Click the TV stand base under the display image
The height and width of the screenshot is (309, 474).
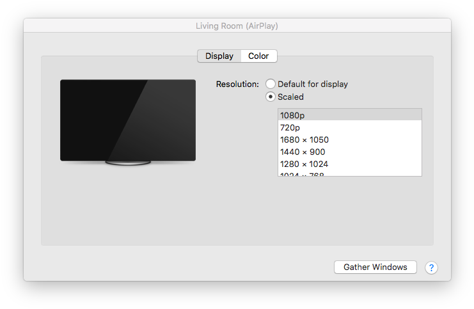point(128,164)
